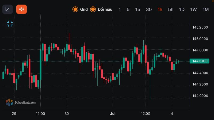
Task: Switch chart to 5h interval
Action: [x=171, y=10]
